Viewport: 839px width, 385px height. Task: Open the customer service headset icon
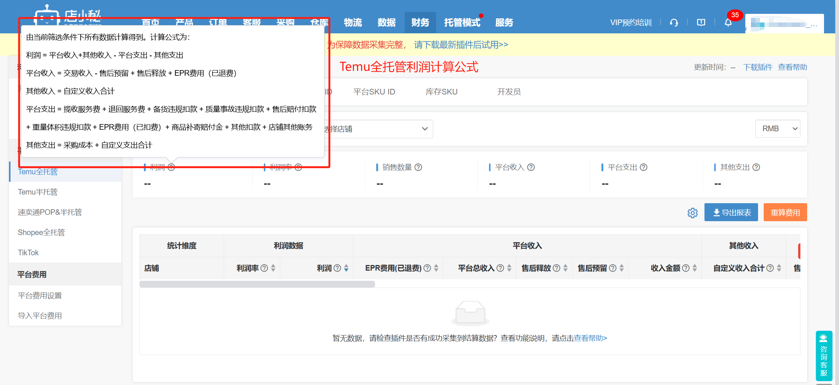coord(674,23)
